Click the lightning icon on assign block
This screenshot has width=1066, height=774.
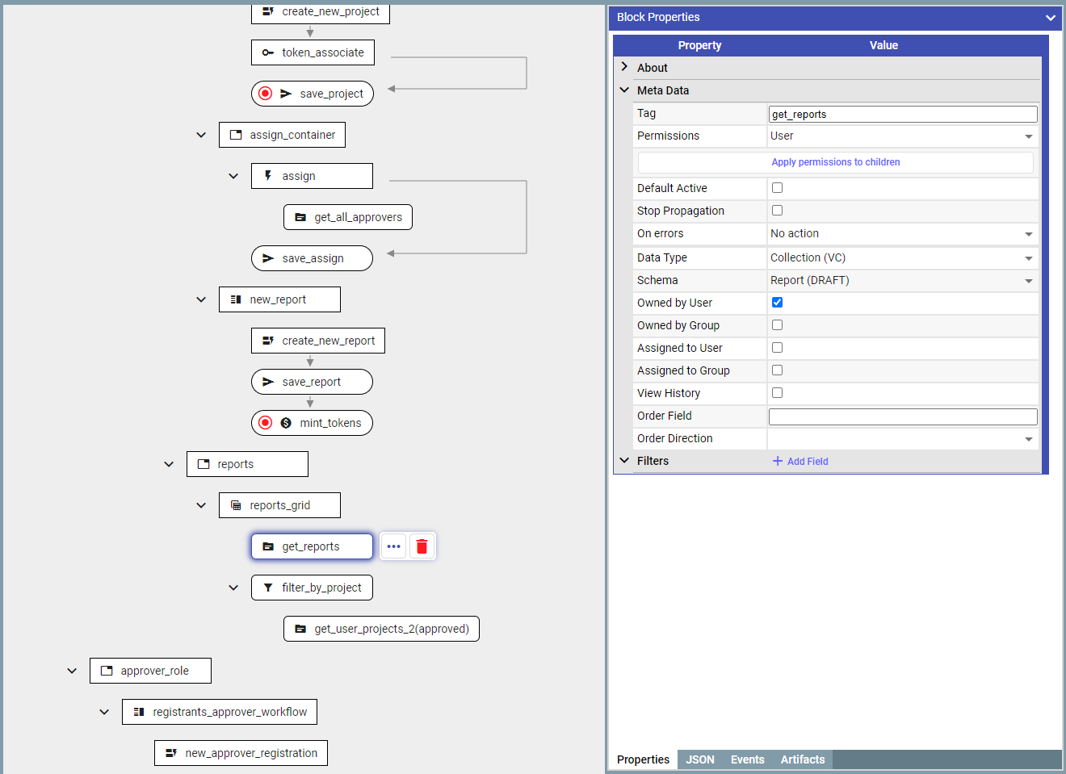click(268, 176)
